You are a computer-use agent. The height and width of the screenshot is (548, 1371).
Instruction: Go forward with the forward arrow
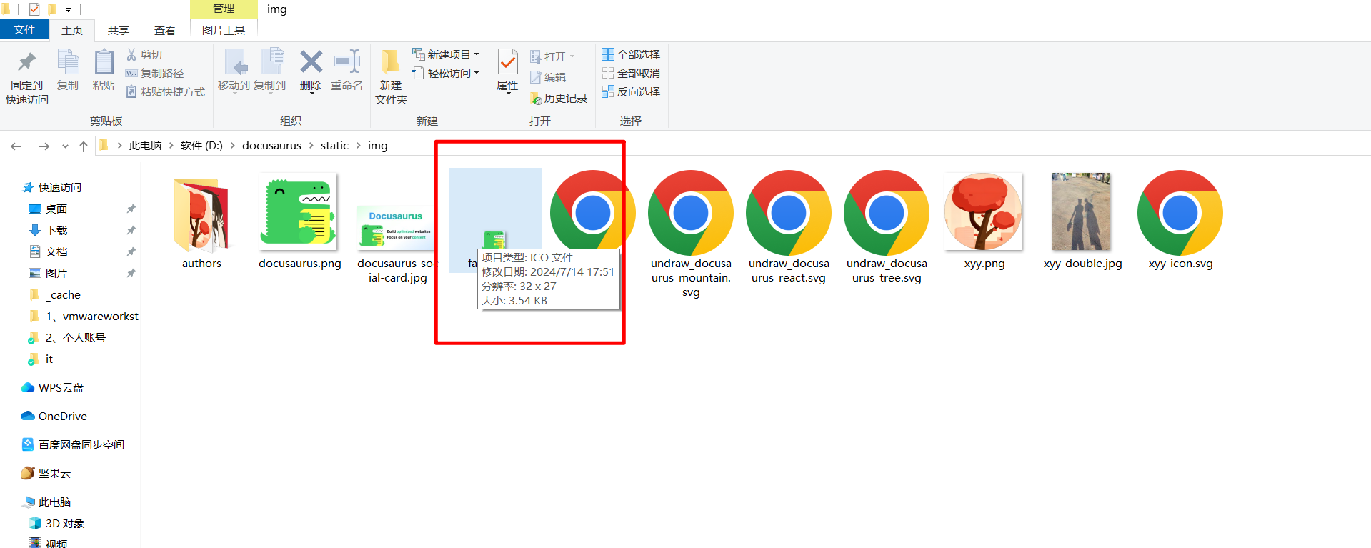point(44,146)
